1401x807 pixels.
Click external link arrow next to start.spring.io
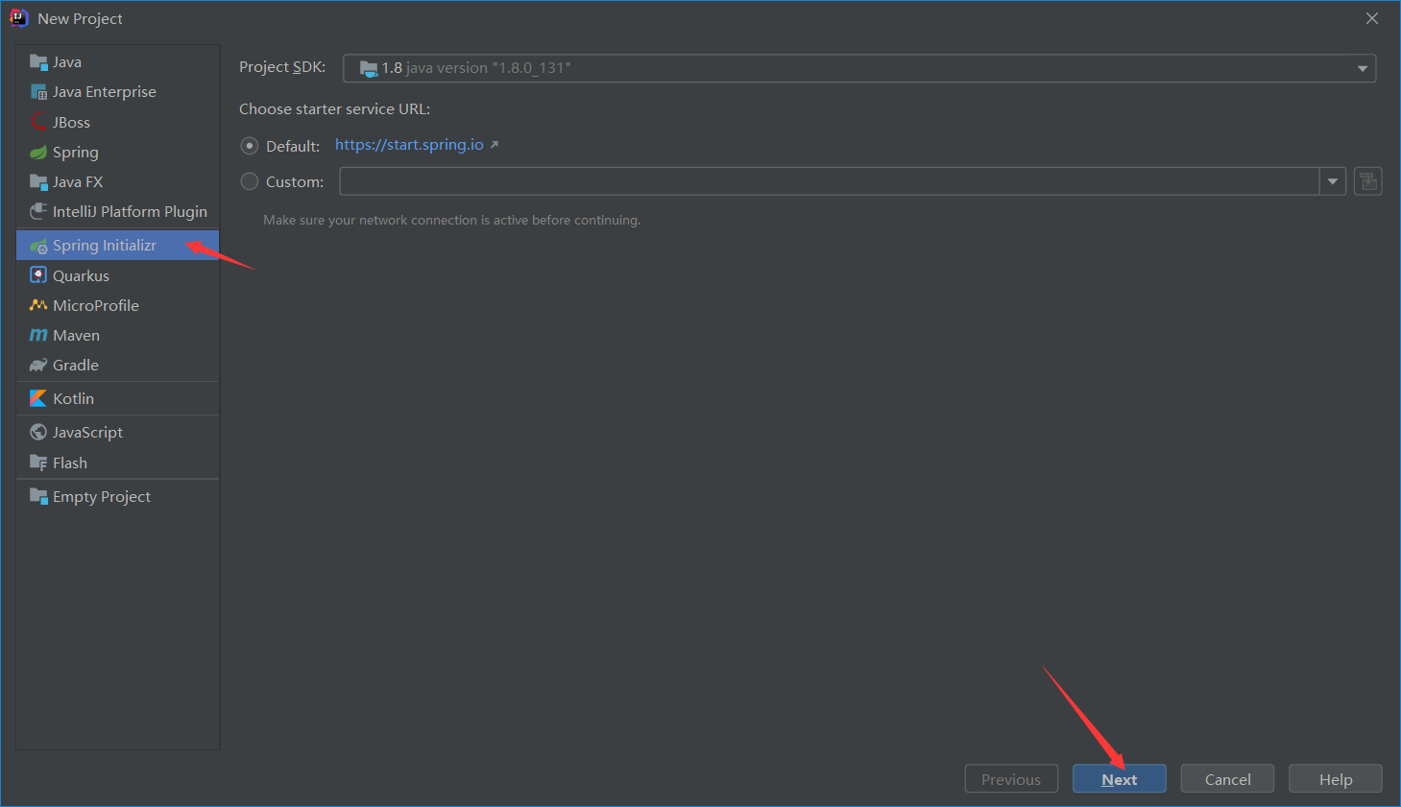coord(495,145)
